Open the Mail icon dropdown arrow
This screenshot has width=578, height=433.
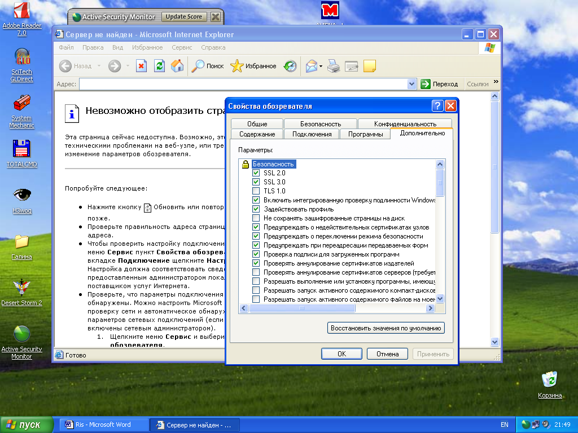321,67
